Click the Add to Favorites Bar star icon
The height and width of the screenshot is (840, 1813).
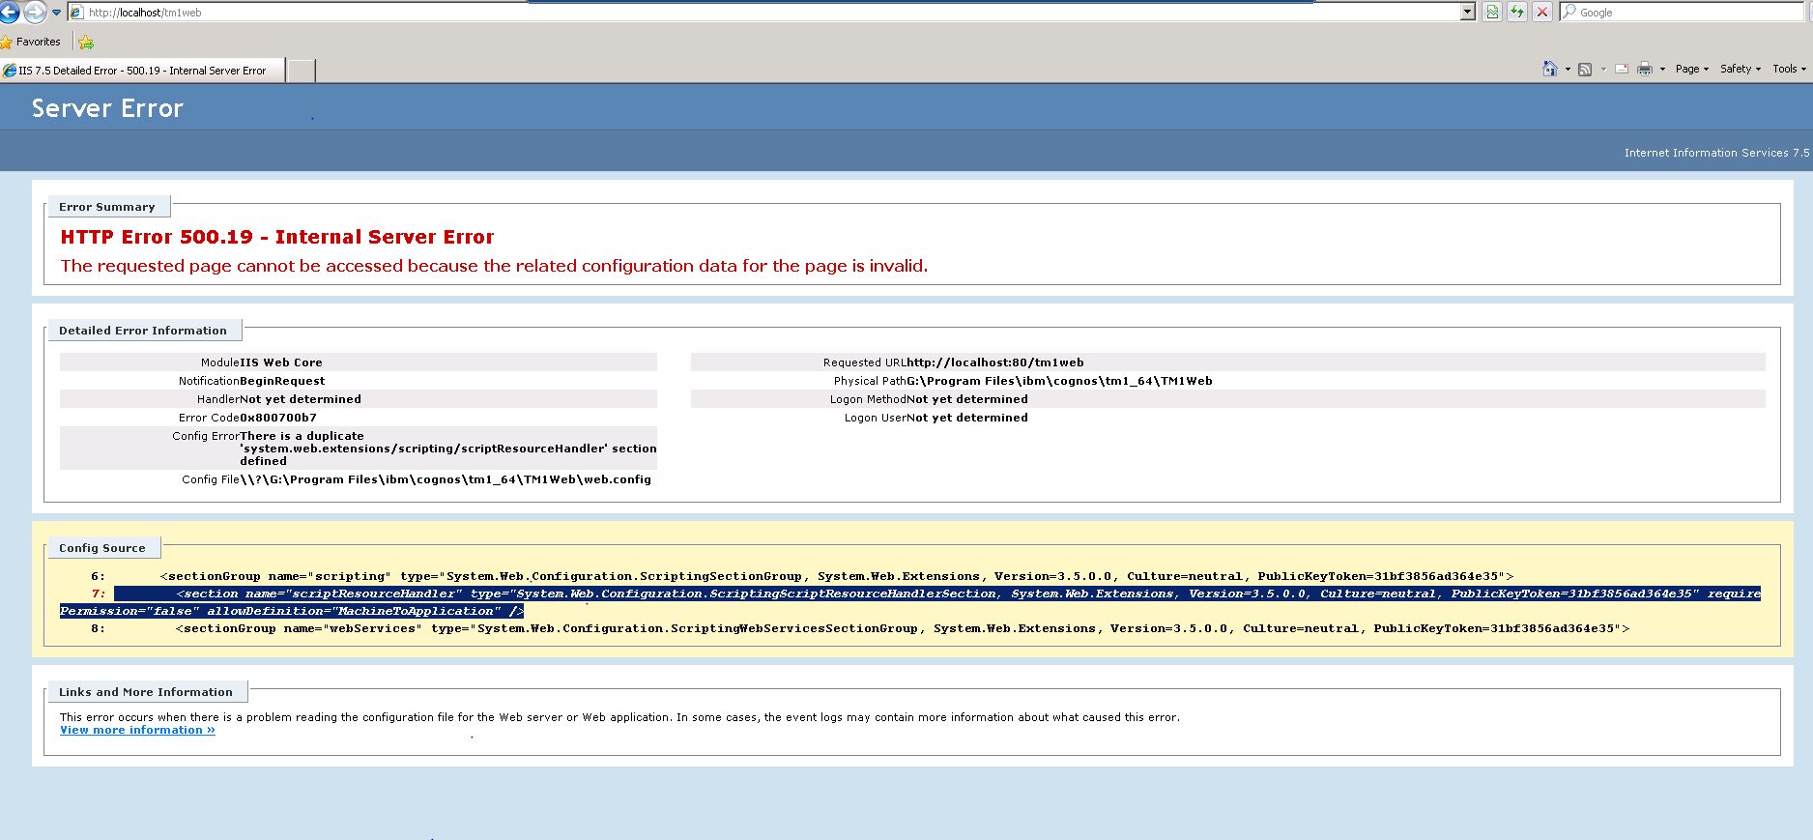coord(86,42)
